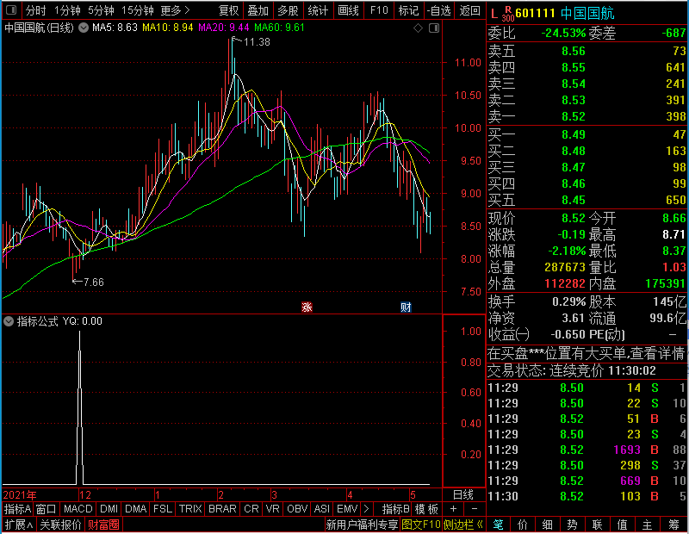Open 图文F10 info
This screenshot has height=534, width=689.
pyautogui.click(x=421, y=525)
